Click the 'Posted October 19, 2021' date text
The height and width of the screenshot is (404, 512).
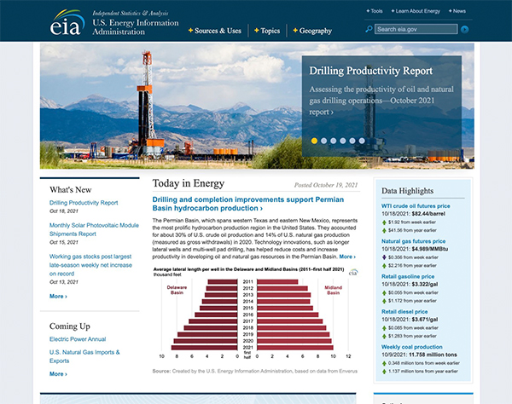(326, 185)
